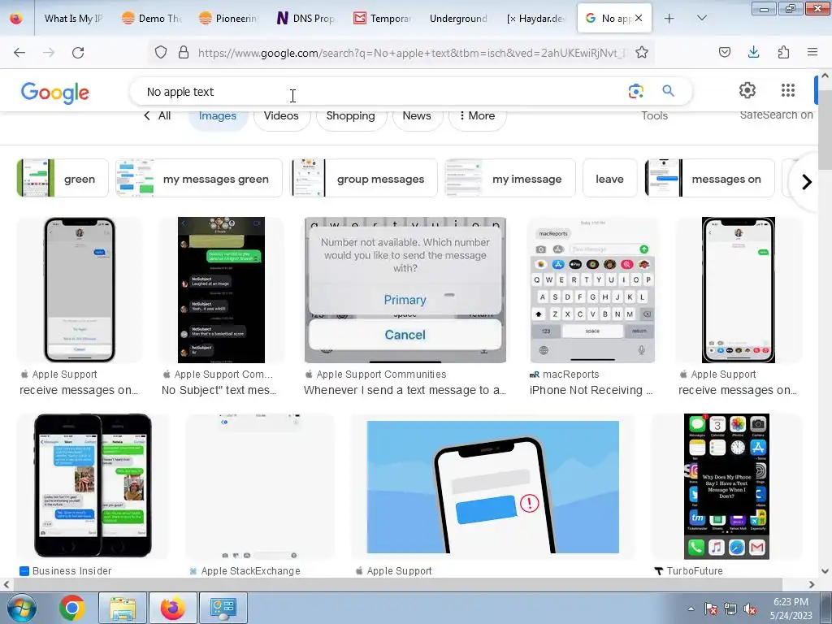Switch to the 'Demo Th' browser tab
The width and height of the screenshot is (832, 624).
click(151, 19)
